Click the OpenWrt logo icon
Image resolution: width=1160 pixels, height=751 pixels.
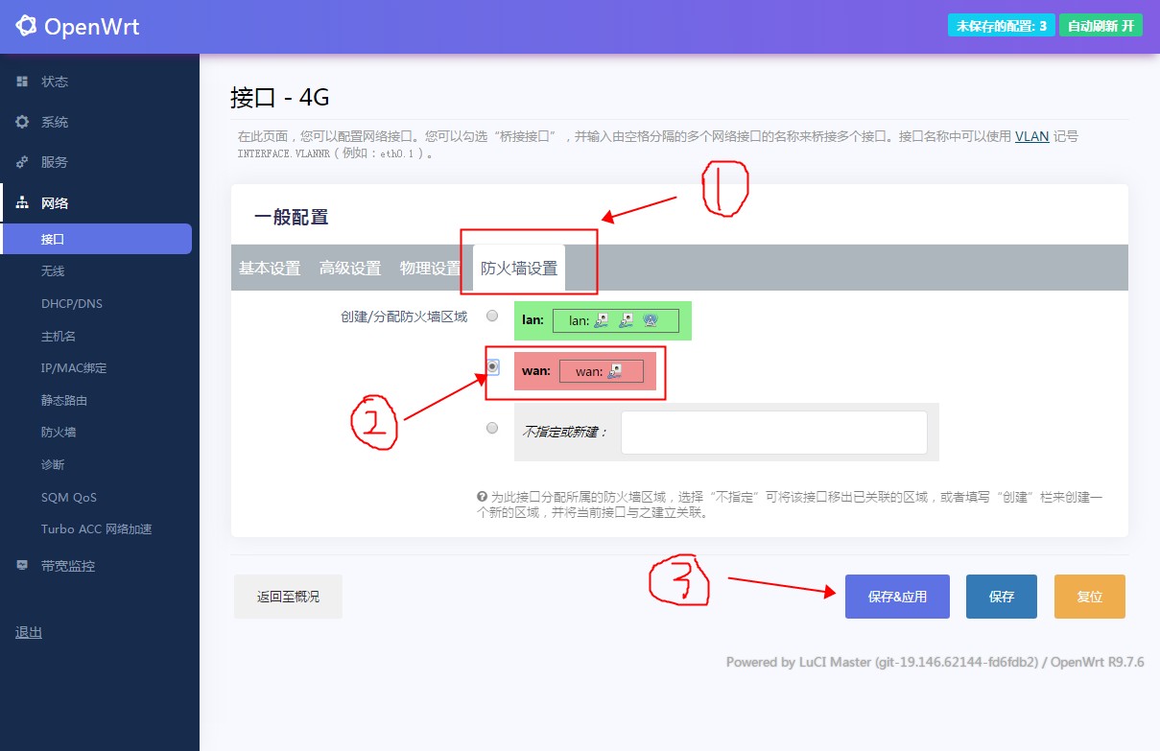tap(27, 26)
